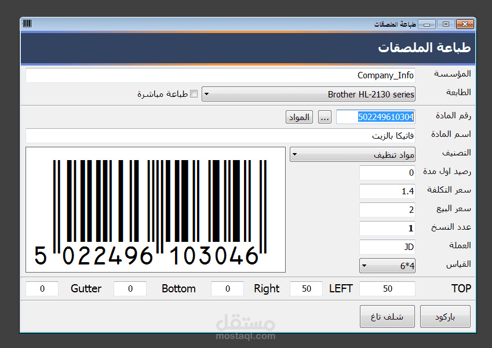Open the Brother HL-2130 series printer dropdown
Image resolution: width=492 pixels, height=348 pixels.
308,94
